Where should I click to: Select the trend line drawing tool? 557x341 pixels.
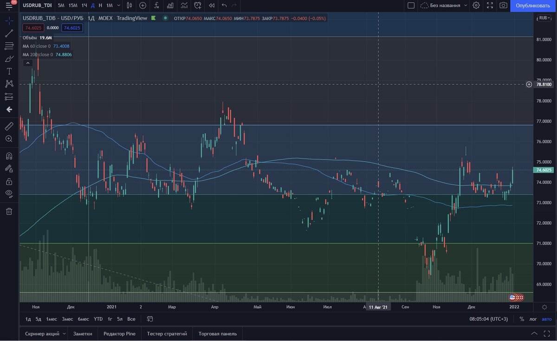click(9, 33)
